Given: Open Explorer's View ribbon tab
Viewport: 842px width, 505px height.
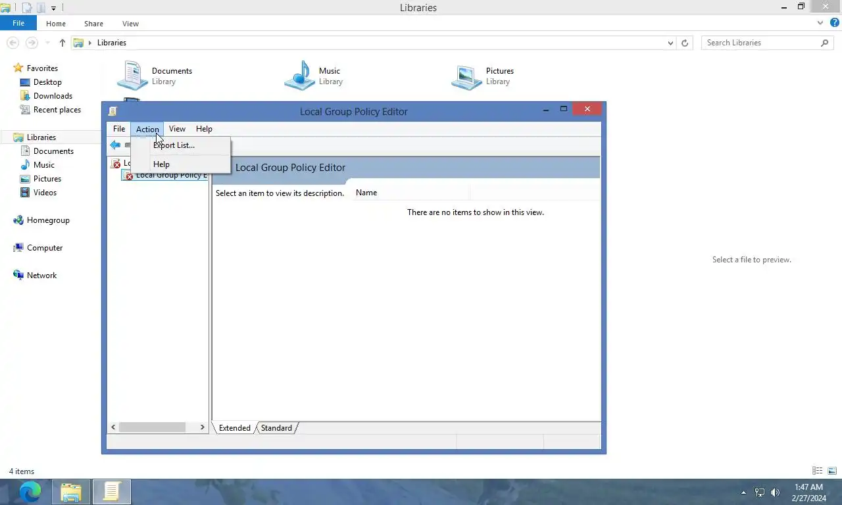Looking at the screenshot, I should (130, 24).
